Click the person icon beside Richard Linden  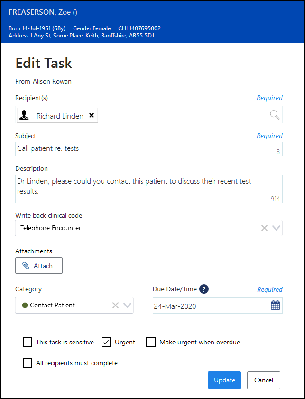click(x=24, y=115)
